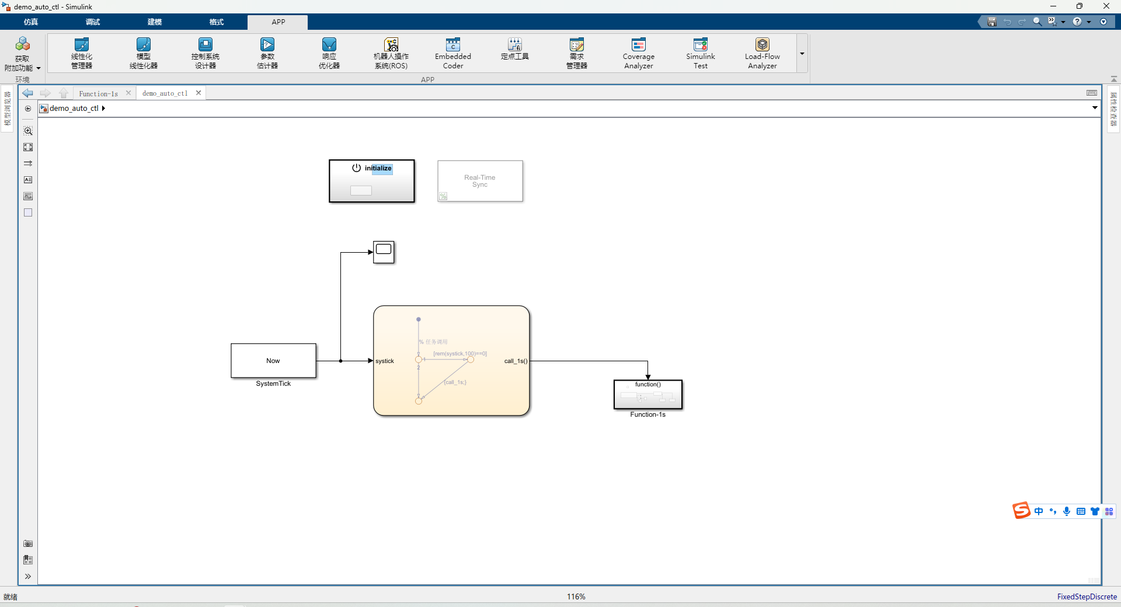This screenshot has height=607, width=1121.
Task: Click the 116% zoom level in status bar
Action: 576,596
